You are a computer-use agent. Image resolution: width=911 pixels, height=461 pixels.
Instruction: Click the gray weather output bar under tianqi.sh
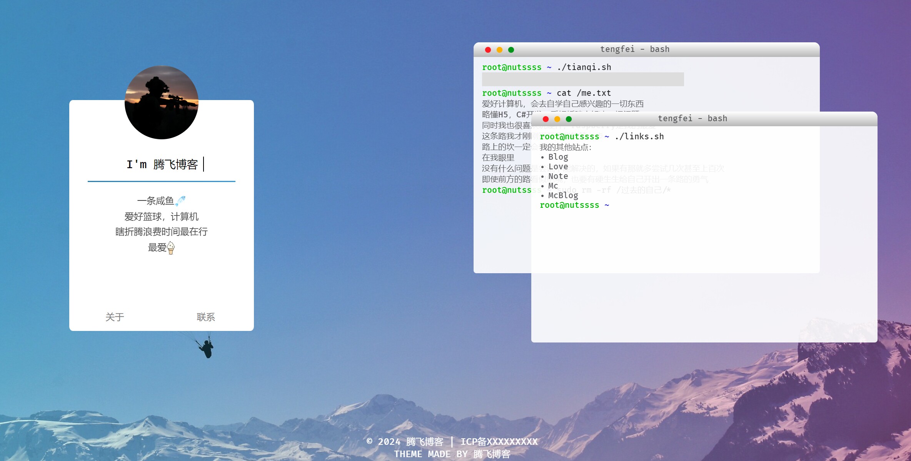pyautogui.click(x=583, y=79)
